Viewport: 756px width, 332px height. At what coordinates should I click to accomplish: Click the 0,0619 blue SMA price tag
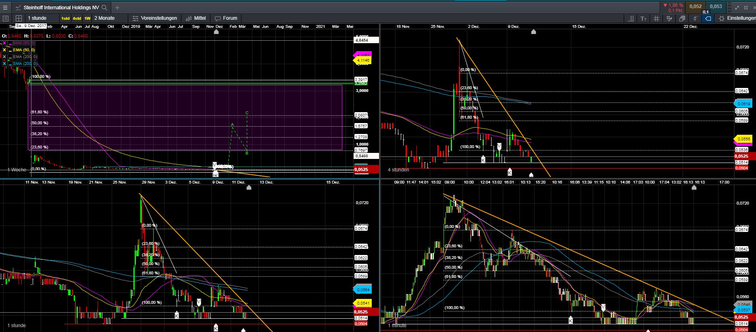pyautogui.click(x=743, y=104)
